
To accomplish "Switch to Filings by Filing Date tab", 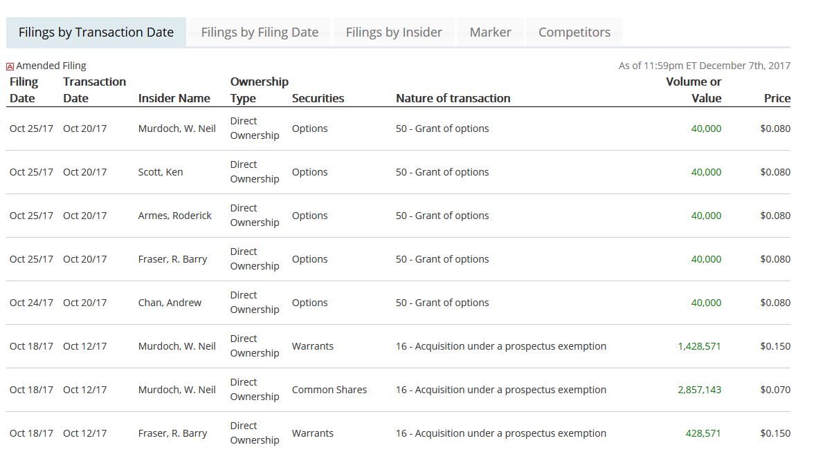I will pos(260,32).
